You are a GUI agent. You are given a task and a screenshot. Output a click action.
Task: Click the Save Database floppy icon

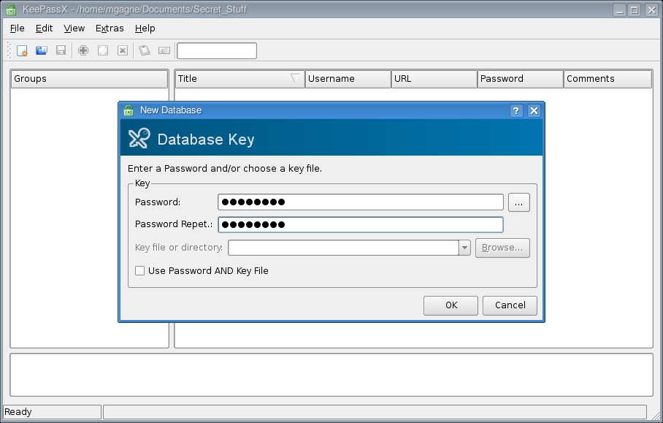point(61,50)
